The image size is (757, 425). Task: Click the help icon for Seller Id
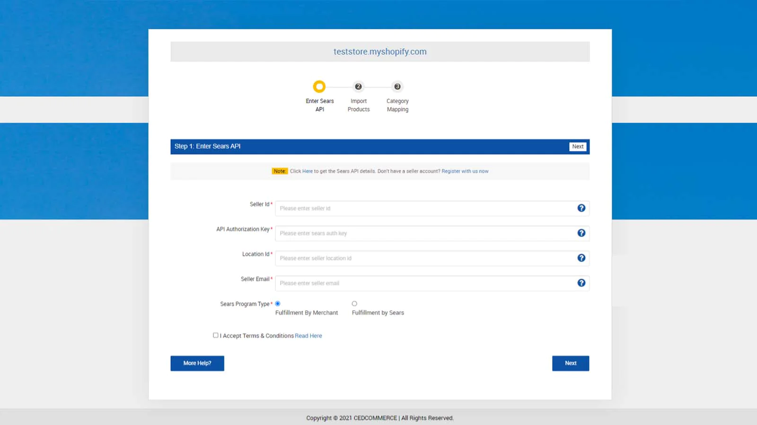coord(581,208)
